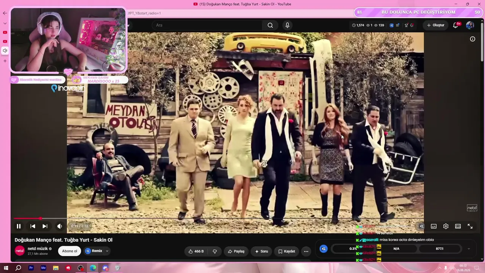Image resolution: width=485 pixels, height=273 pixels.
Task: Open the netd müzik channel avatar
Action: [20, 251]
